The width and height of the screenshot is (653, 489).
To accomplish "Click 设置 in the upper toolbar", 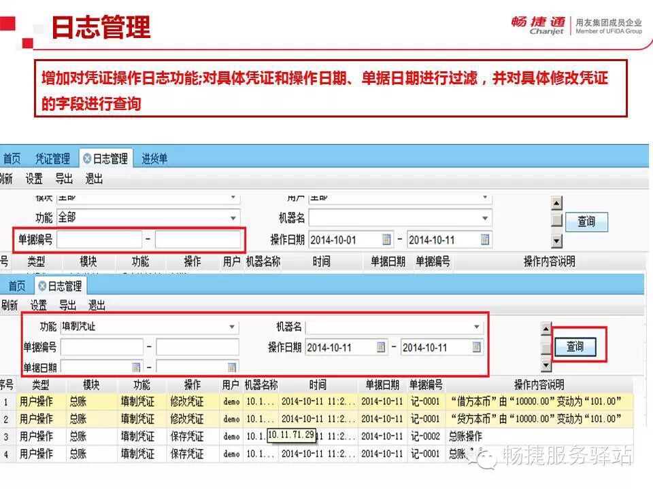I will click(34, 179).
